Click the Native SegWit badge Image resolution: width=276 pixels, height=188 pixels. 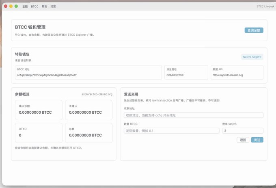point(252,57)
